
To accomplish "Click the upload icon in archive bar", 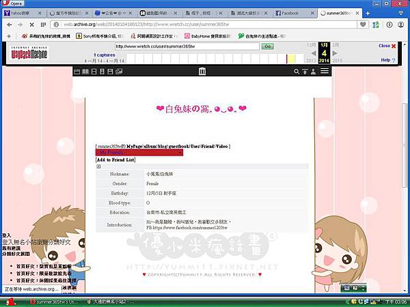I will click(x=305, y=71).
